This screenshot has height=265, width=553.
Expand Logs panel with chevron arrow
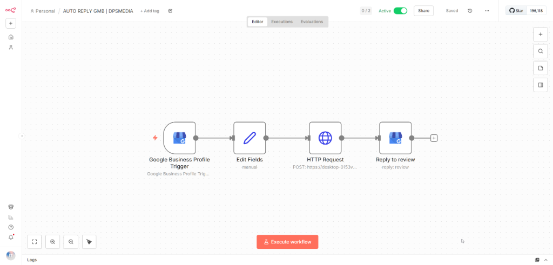[545, 260]
